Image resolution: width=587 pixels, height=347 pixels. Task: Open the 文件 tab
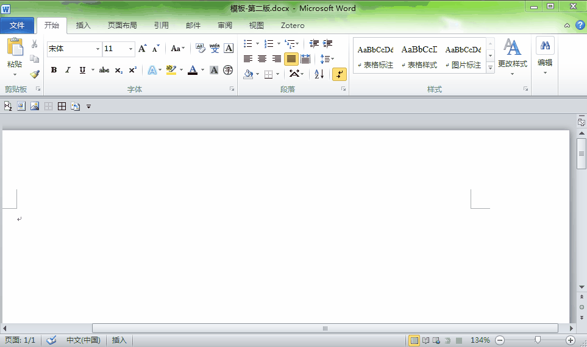point(17,26)
